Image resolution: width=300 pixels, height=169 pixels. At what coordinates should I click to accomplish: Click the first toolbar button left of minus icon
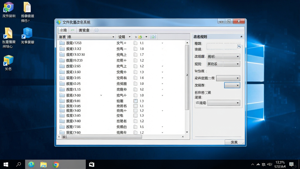pos(63,30)
